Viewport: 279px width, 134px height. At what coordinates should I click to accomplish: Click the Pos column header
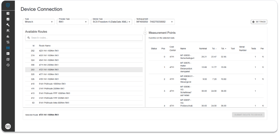tap(163, 49)
